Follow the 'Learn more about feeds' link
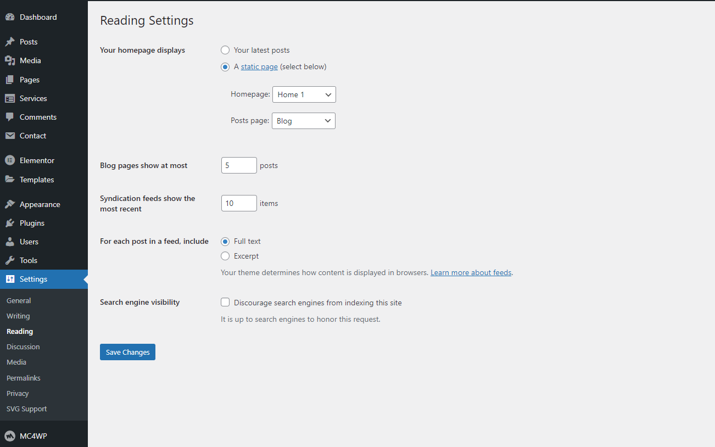Viewport: 715px width, 447px height. (471, 272)
